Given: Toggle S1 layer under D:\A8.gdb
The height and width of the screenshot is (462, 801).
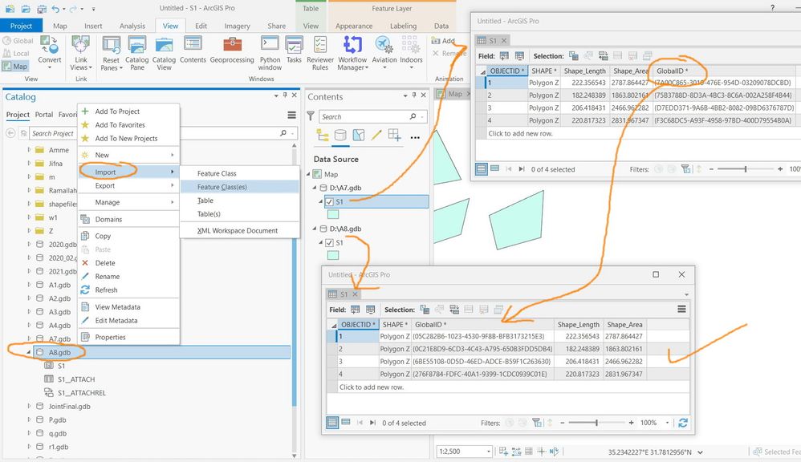Looking at the screenshot, I should coord(330,243).
